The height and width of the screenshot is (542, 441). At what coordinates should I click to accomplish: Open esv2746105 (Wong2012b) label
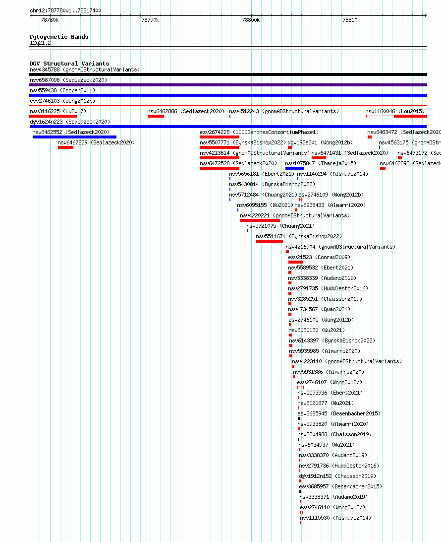[321, 320]
